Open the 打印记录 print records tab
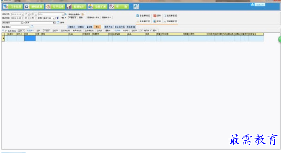The height and width of the screenshot is (153, 281). (x=55, y=7)
